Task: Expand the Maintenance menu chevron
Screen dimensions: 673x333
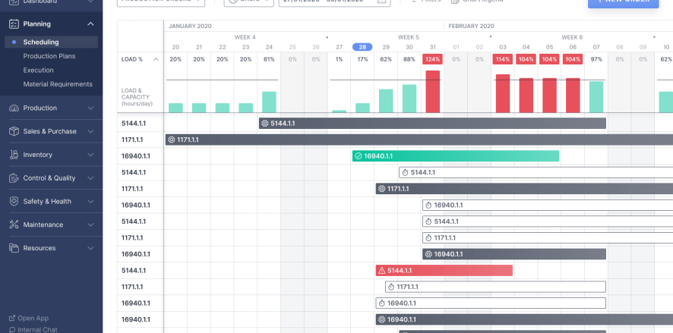Action: pyautogui.click(x=91, y=225)
